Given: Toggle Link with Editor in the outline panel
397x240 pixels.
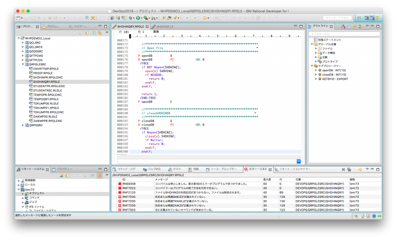Looking at the screenshot, I should (354, 26).
